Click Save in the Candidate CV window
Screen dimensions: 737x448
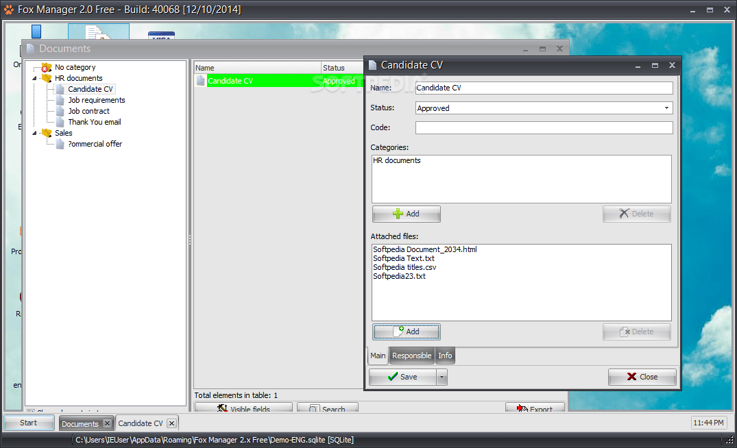[403, 377]
